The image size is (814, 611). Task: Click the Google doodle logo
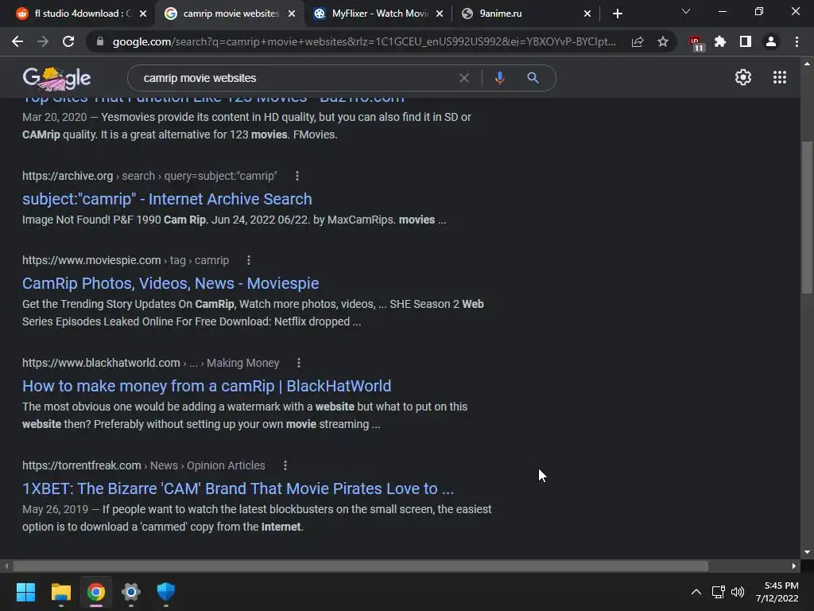(56, 78)
